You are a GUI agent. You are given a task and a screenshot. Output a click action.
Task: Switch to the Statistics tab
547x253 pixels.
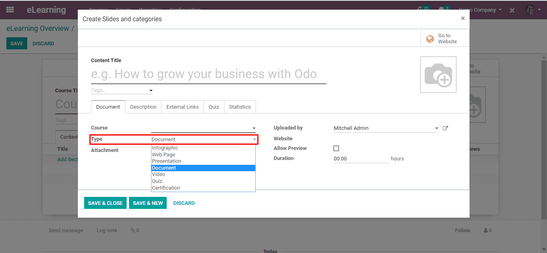[x=240, y=107]
